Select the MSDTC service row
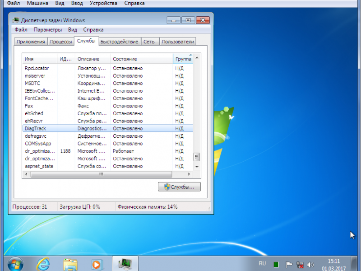361x271 pixels. (x=108, y=84)
